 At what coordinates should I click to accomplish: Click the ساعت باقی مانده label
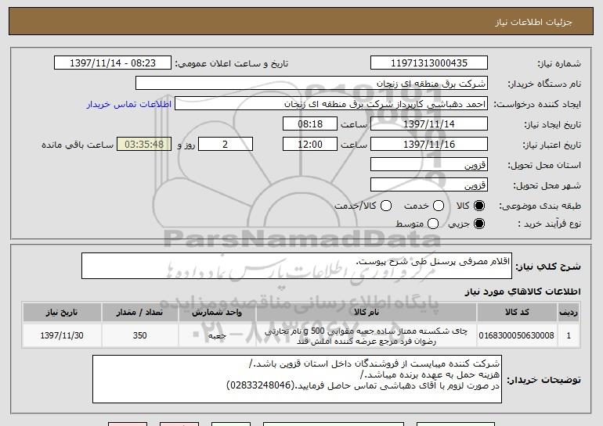click(78, 145)
